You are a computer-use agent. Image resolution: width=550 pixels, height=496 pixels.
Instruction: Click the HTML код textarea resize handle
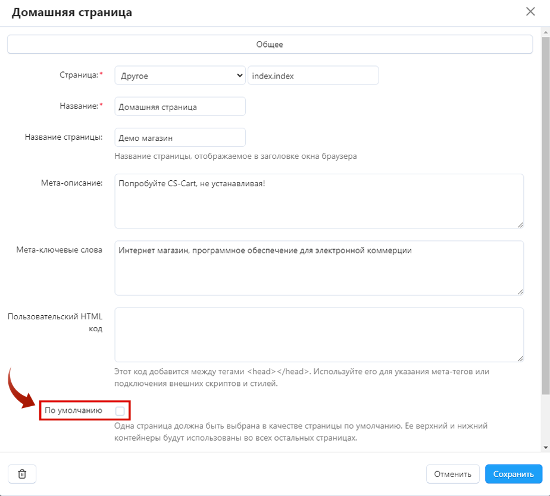tap(520, 358)
